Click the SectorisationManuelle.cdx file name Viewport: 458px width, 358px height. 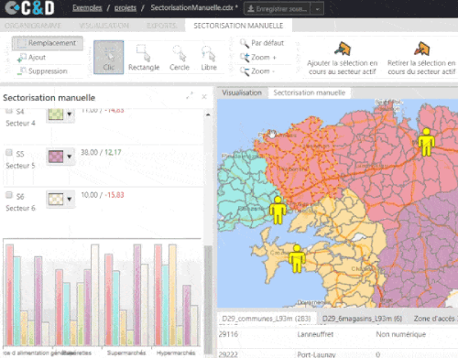(x=193, y=8)
